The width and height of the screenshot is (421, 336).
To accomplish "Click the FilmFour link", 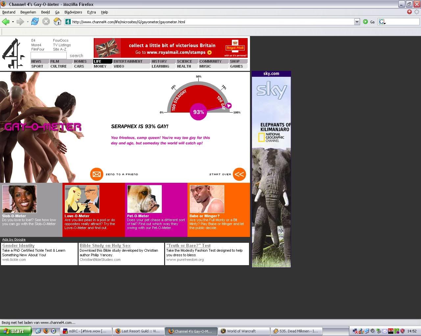I will [x=38, y=49].
